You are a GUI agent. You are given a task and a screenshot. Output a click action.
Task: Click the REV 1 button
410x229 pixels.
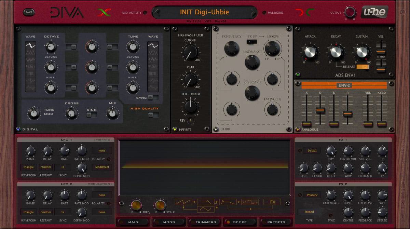click(191, 120)
